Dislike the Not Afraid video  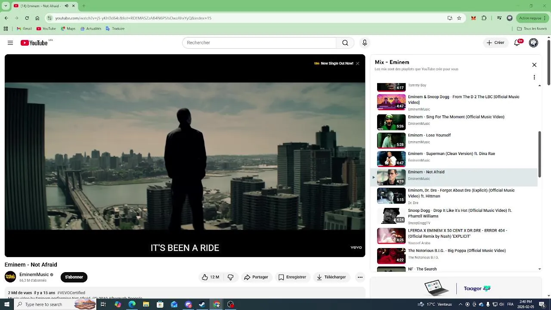click(x=231, y=277)
